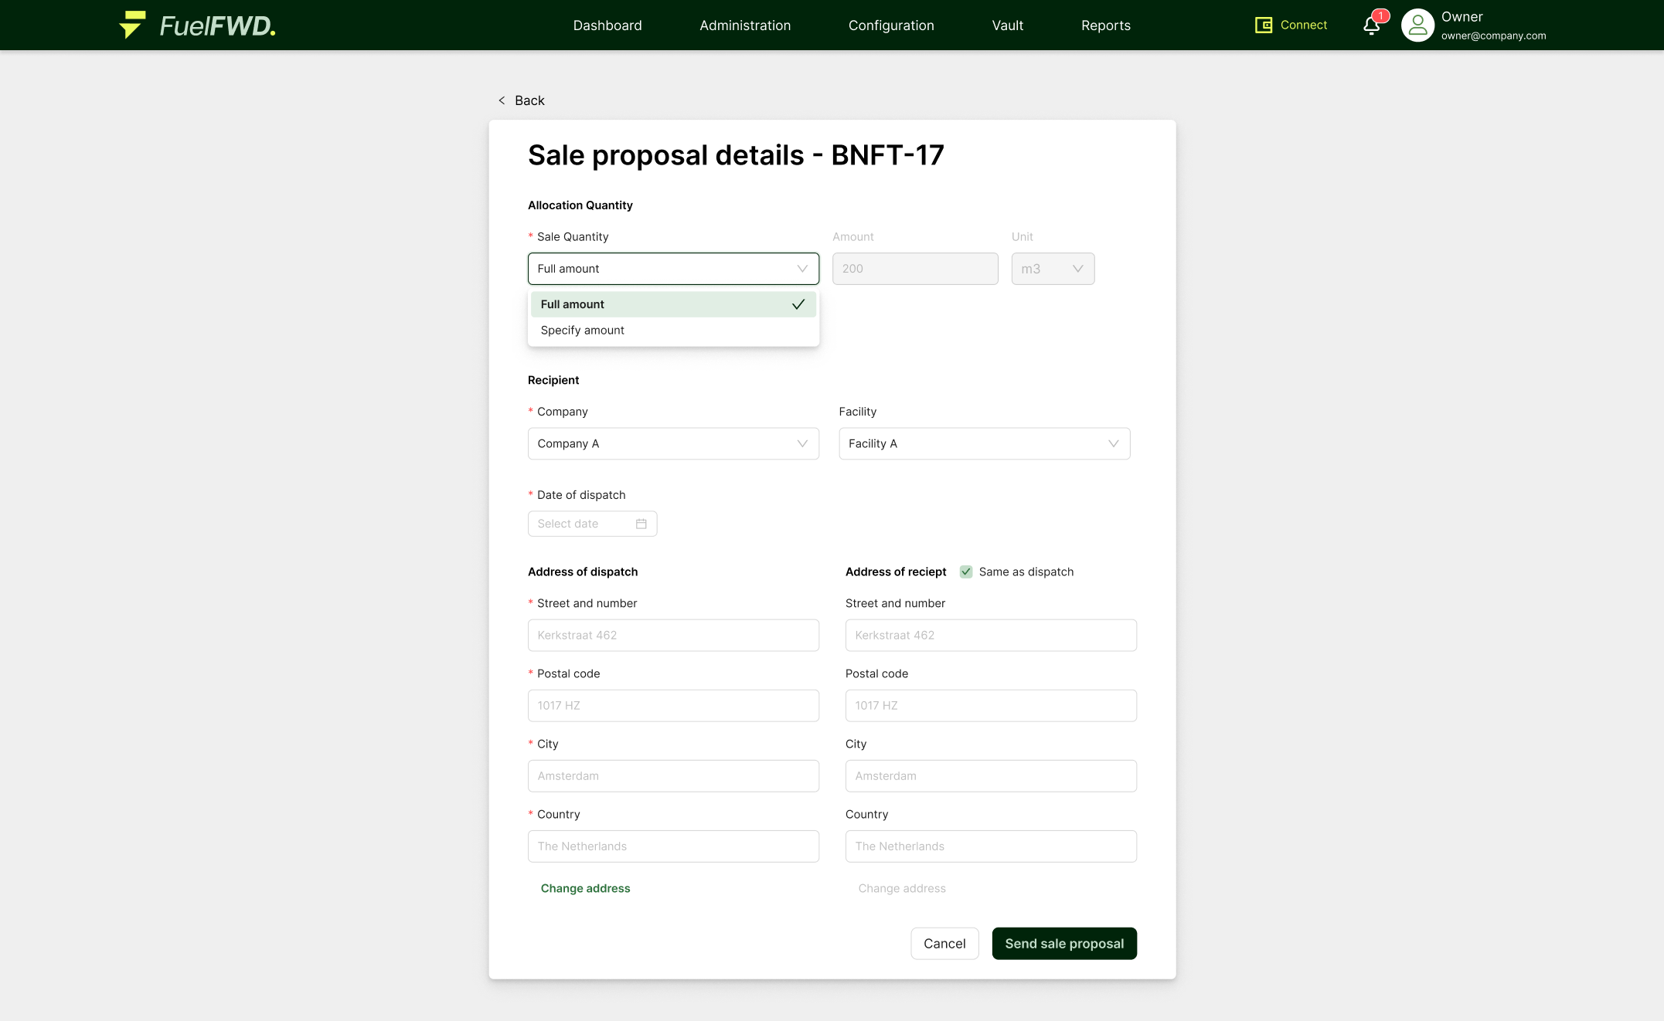Open the m3 unit dropdown

pos(1052,269)
